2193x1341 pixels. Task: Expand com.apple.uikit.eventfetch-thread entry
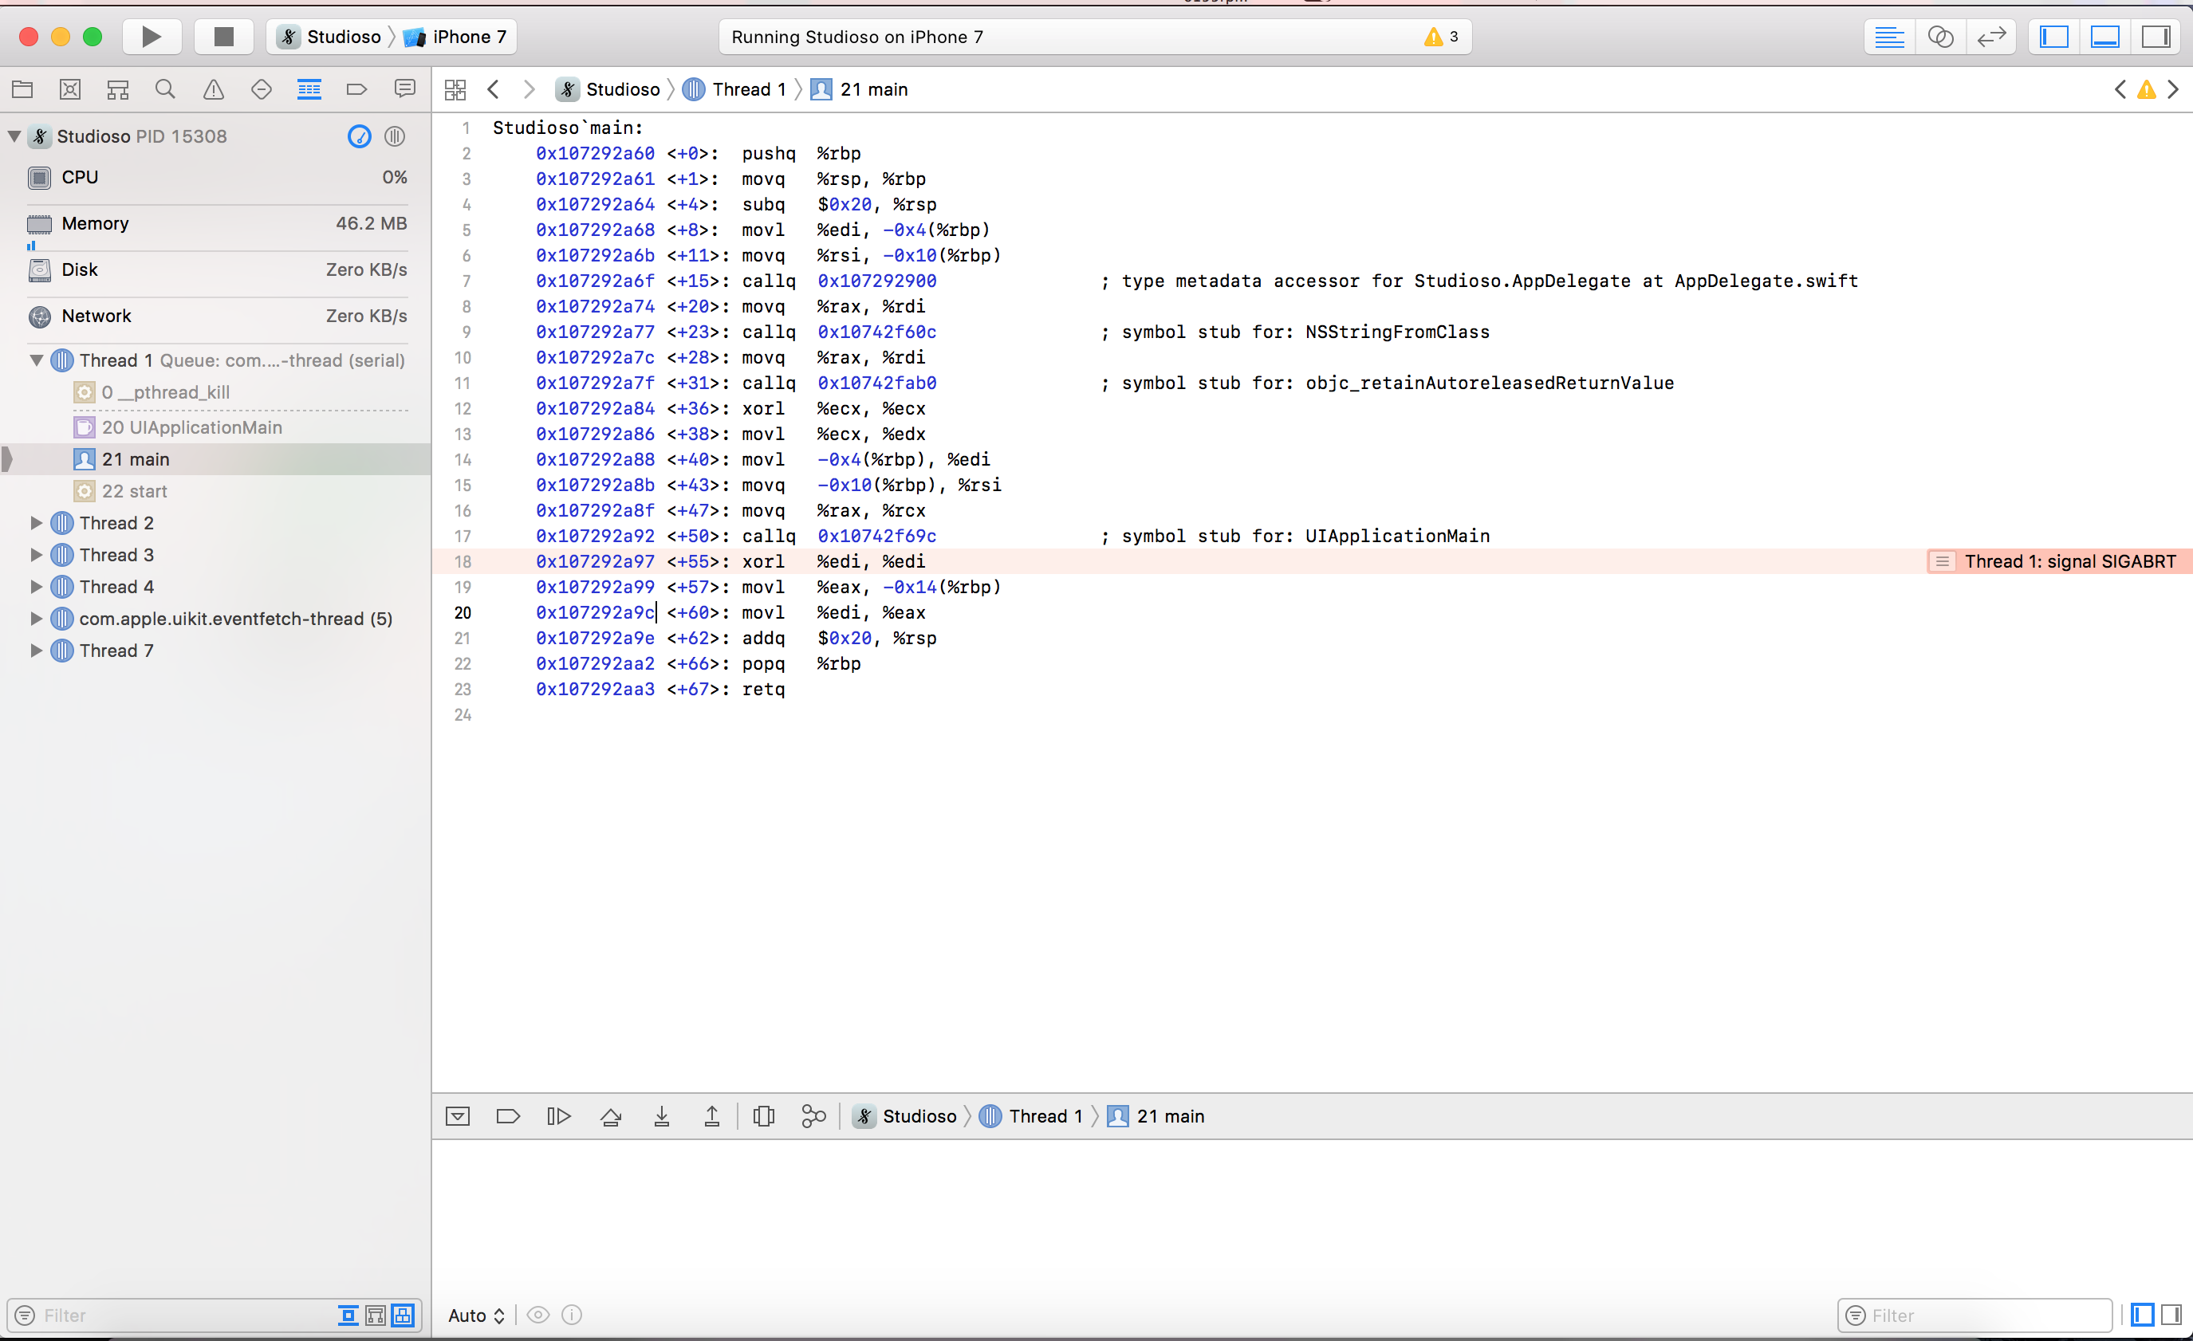(x=37, y=619)
